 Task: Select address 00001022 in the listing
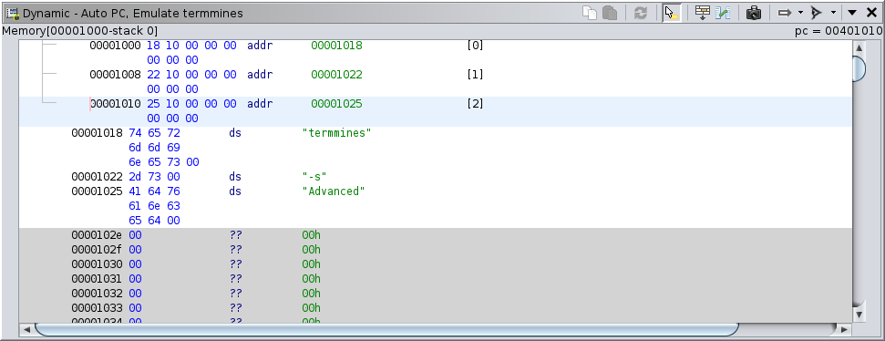(97, 177)
